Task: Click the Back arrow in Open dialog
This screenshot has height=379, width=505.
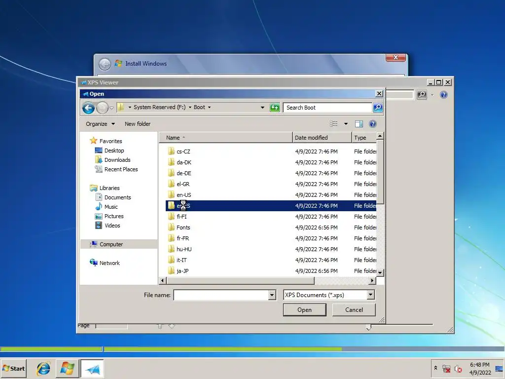Action: click(x=89, y=108)
